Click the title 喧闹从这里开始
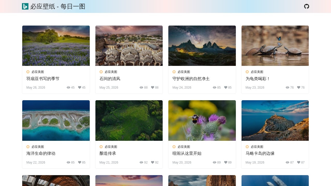 [187, 153]
